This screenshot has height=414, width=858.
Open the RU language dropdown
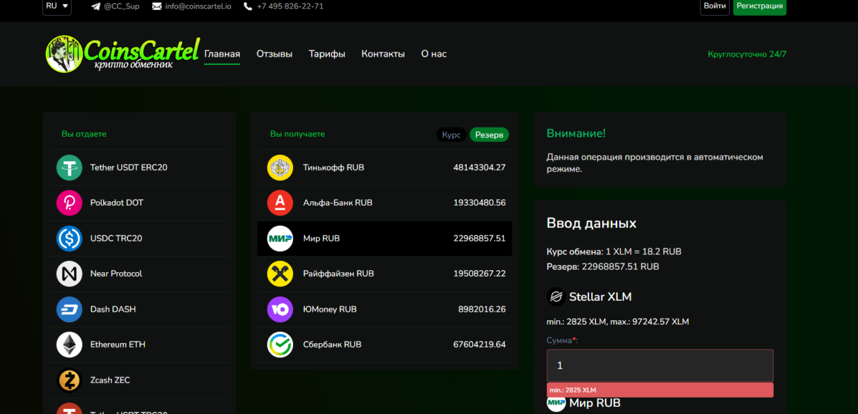(57, 7)
